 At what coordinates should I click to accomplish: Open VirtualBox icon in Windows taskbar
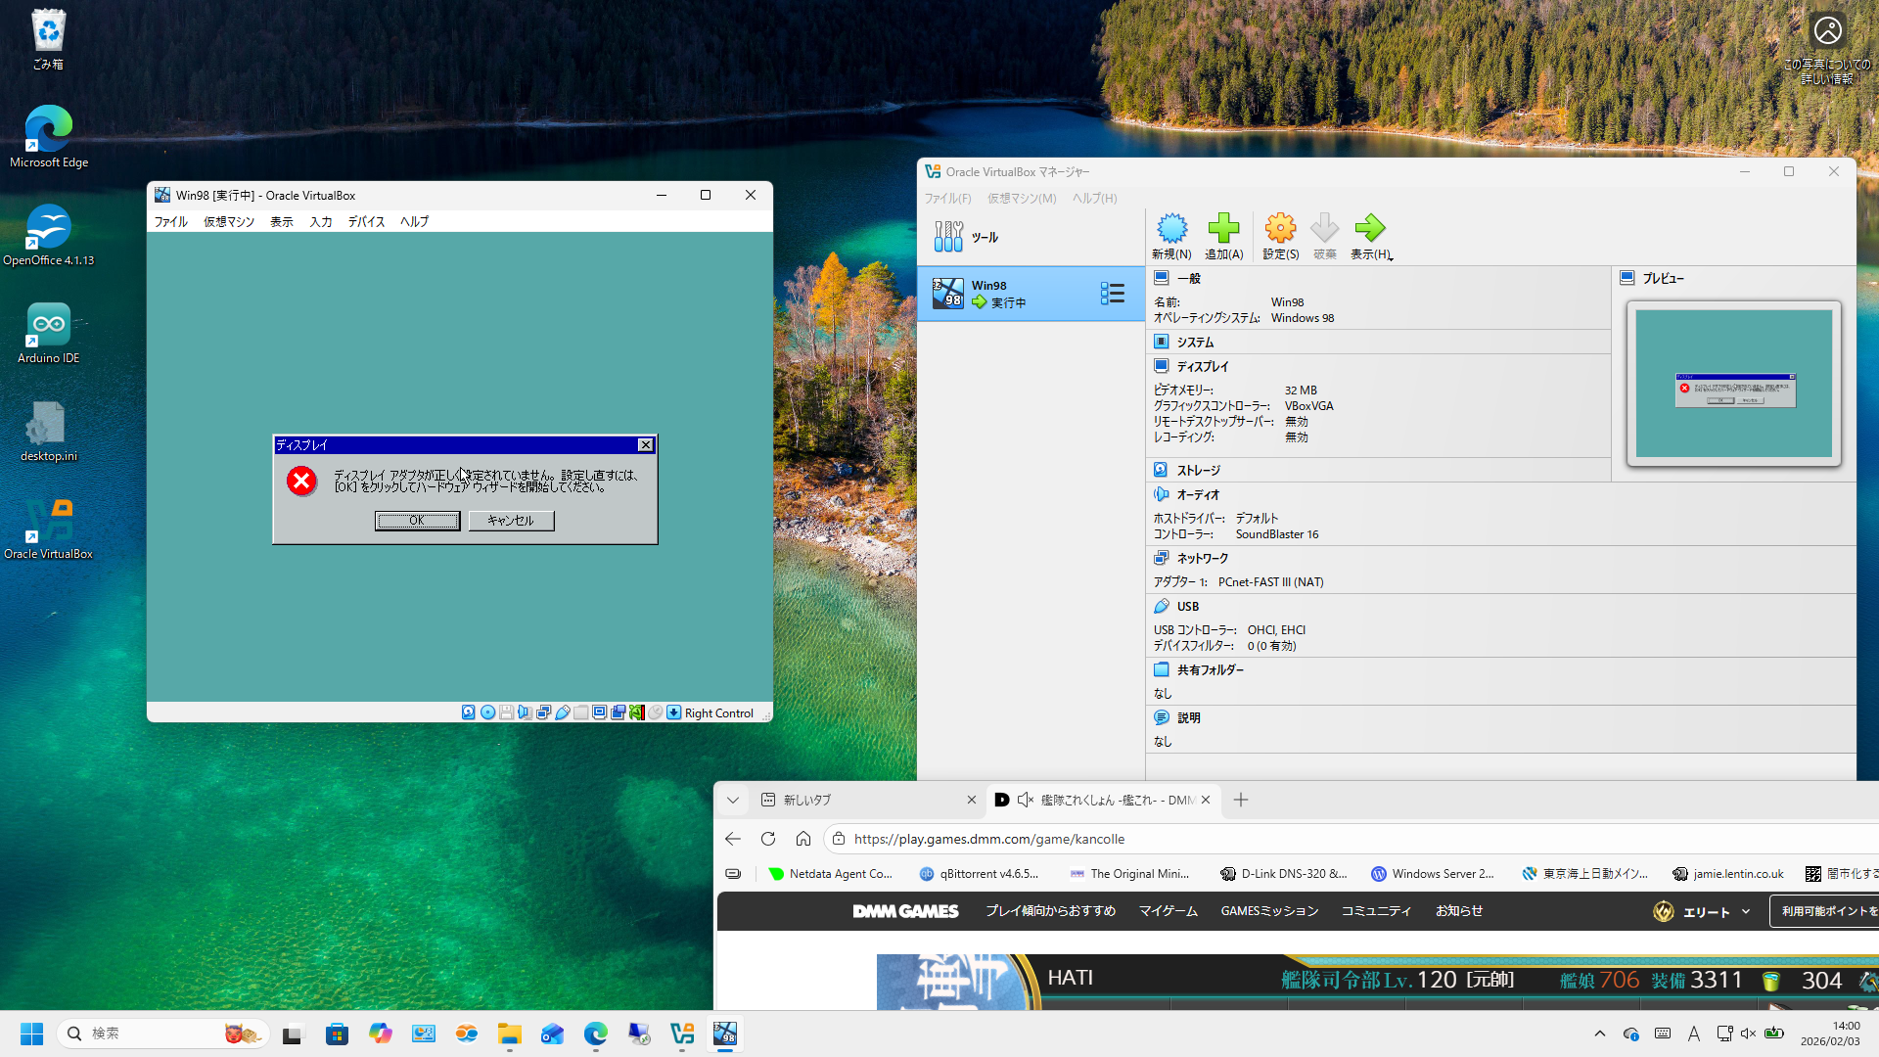point(682,1034)
